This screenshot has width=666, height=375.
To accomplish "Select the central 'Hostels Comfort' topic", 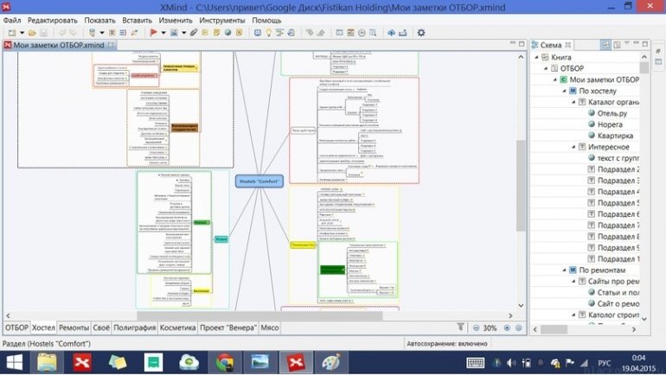I will 259,181.
